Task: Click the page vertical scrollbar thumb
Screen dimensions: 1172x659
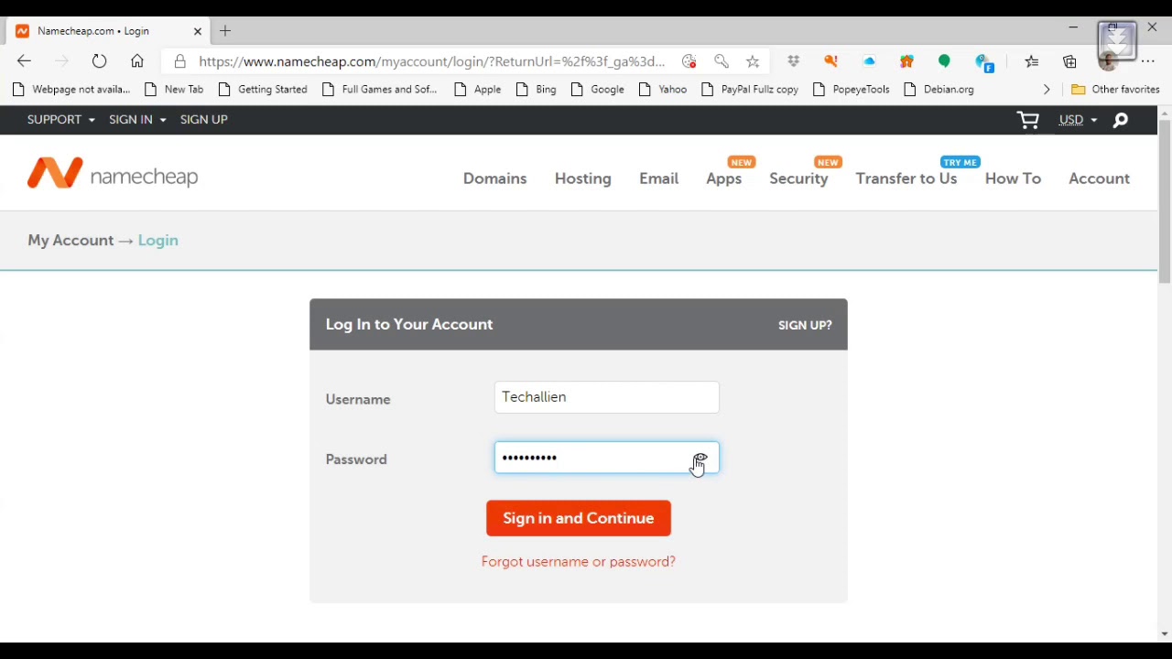Action: [x=1165, y=201]
